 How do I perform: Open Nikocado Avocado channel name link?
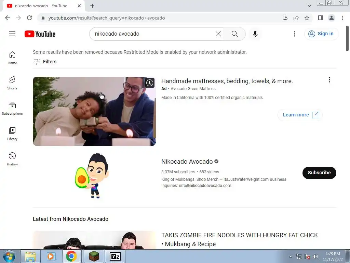pyautogui.click(x=187, y=162)
